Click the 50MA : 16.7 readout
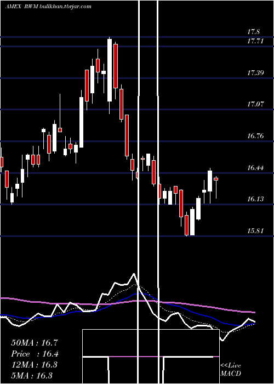274x384 pixels. pos(35,343)
